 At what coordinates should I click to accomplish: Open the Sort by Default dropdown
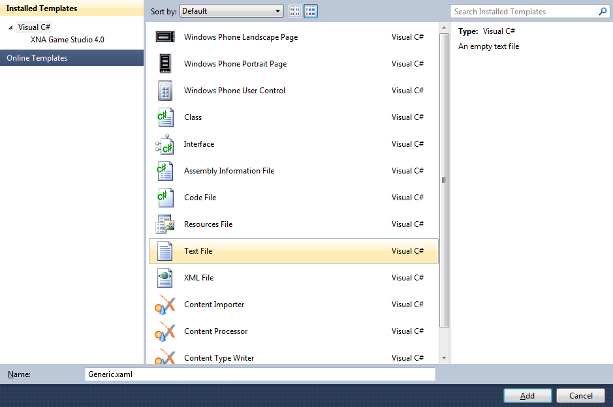232,11
